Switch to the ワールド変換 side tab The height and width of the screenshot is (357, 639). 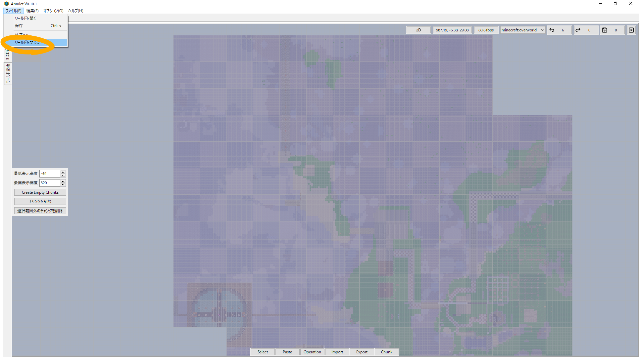8,74
